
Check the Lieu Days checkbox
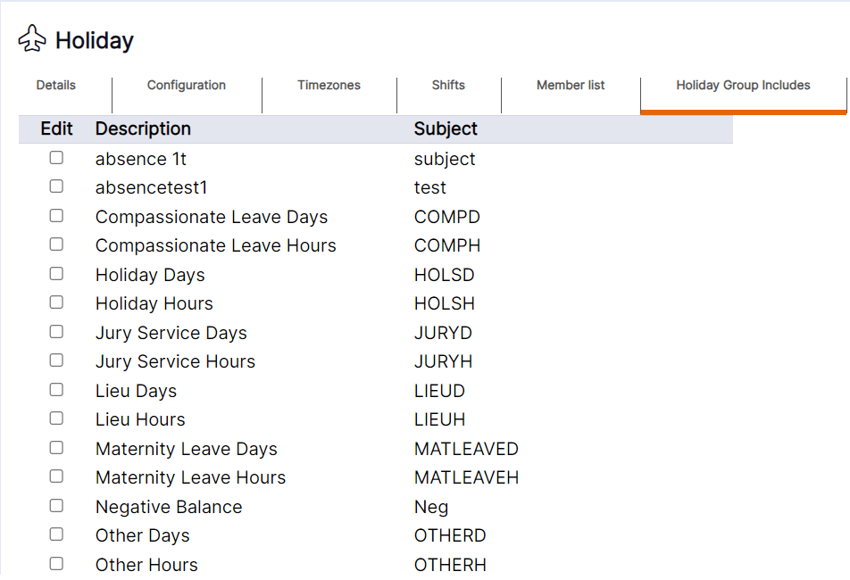point(56,389)
